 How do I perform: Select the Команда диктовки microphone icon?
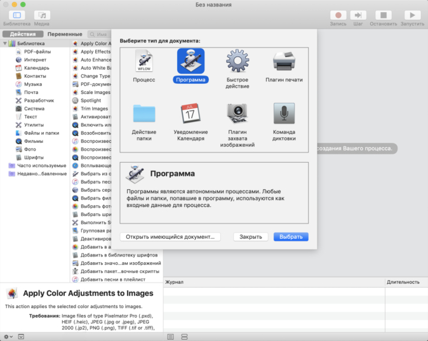coord(284,113)
